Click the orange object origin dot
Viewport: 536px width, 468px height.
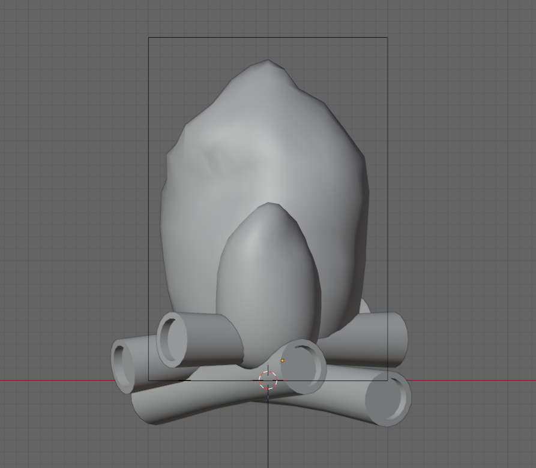pyautogui.click(x=282, y=361)
